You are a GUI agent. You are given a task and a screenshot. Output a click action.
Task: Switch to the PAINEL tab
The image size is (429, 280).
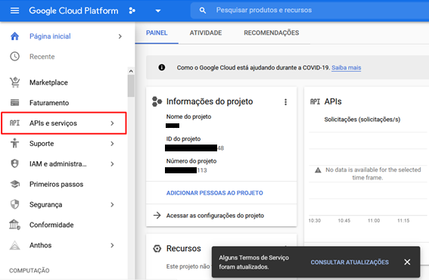tap(157, 33)
